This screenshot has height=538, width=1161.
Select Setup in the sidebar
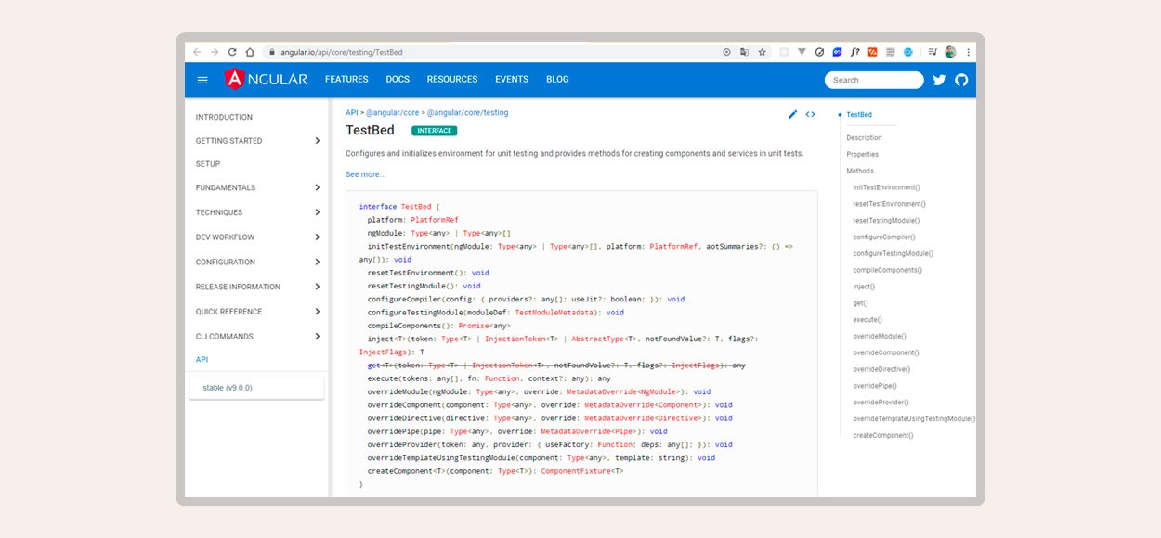(208, 164)
